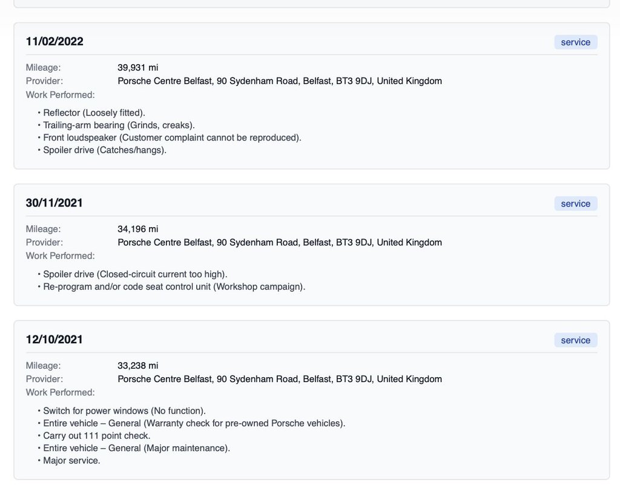This screenshot has height=488, width=620.
Task: Click the Front loudspeaker work item
Action: (172, 137)
